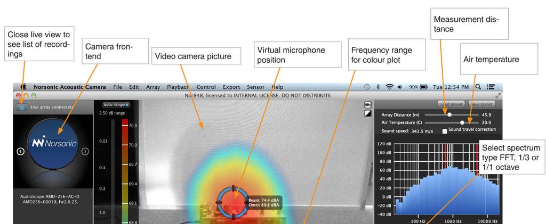Open the Control menu
The image size is (546, 224).
coord(206,87)
